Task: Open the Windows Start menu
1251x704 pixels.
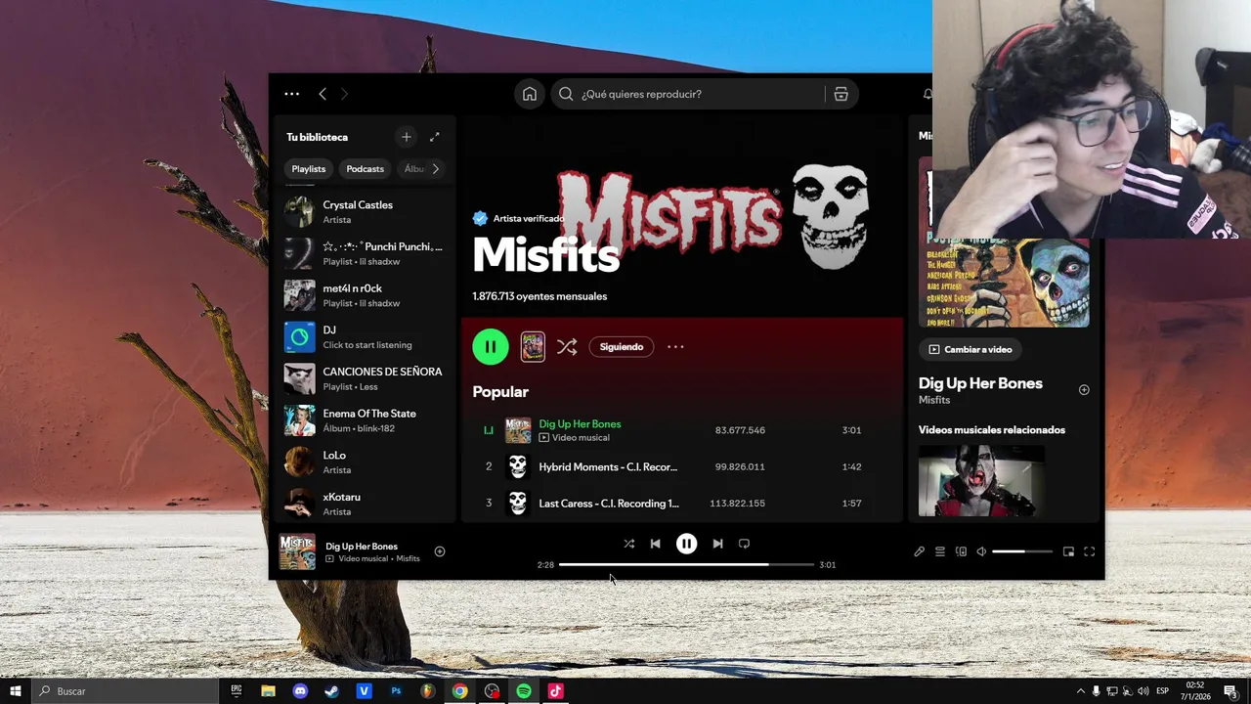Action: coord(15,691)
